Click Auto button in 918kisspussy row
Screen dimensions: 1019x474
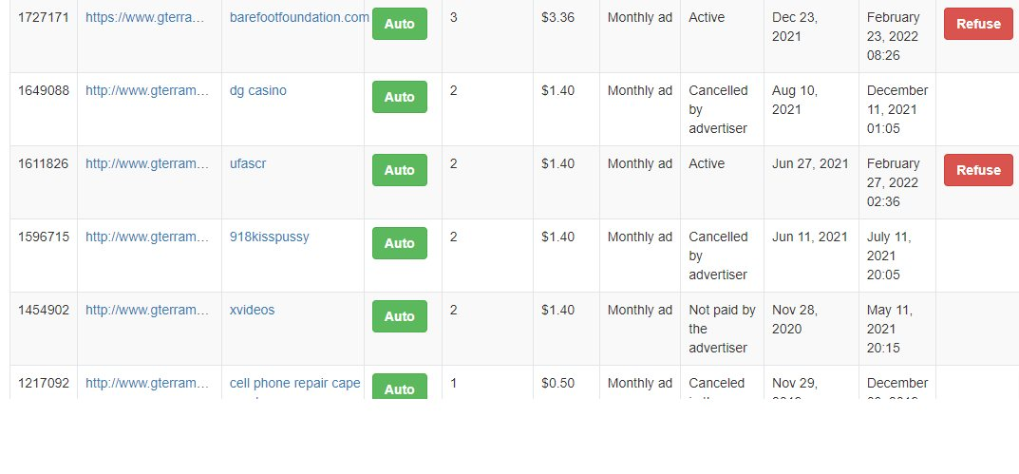click(x=400, y=243)
